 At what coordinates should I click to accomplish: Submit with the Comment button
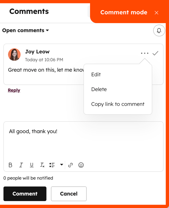(25, 194)
